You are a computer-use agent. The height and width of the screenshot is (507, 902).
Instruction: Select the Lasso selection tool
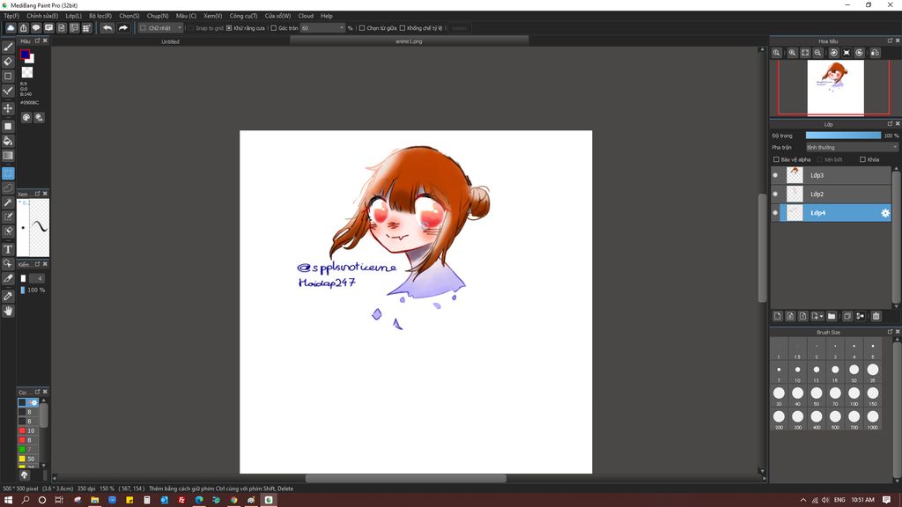click(x=8, y=188)
